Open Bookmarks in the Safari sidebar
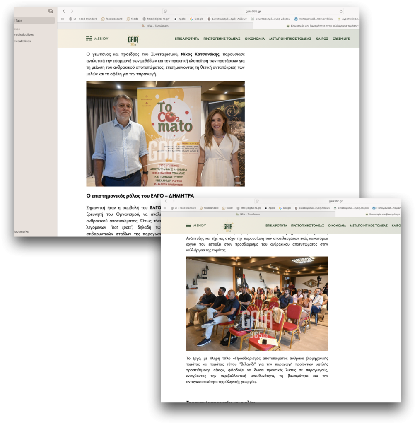 tap(21, 231)
